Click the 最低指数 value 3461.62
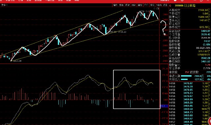The image size is (211, 125). coord(205,61)
